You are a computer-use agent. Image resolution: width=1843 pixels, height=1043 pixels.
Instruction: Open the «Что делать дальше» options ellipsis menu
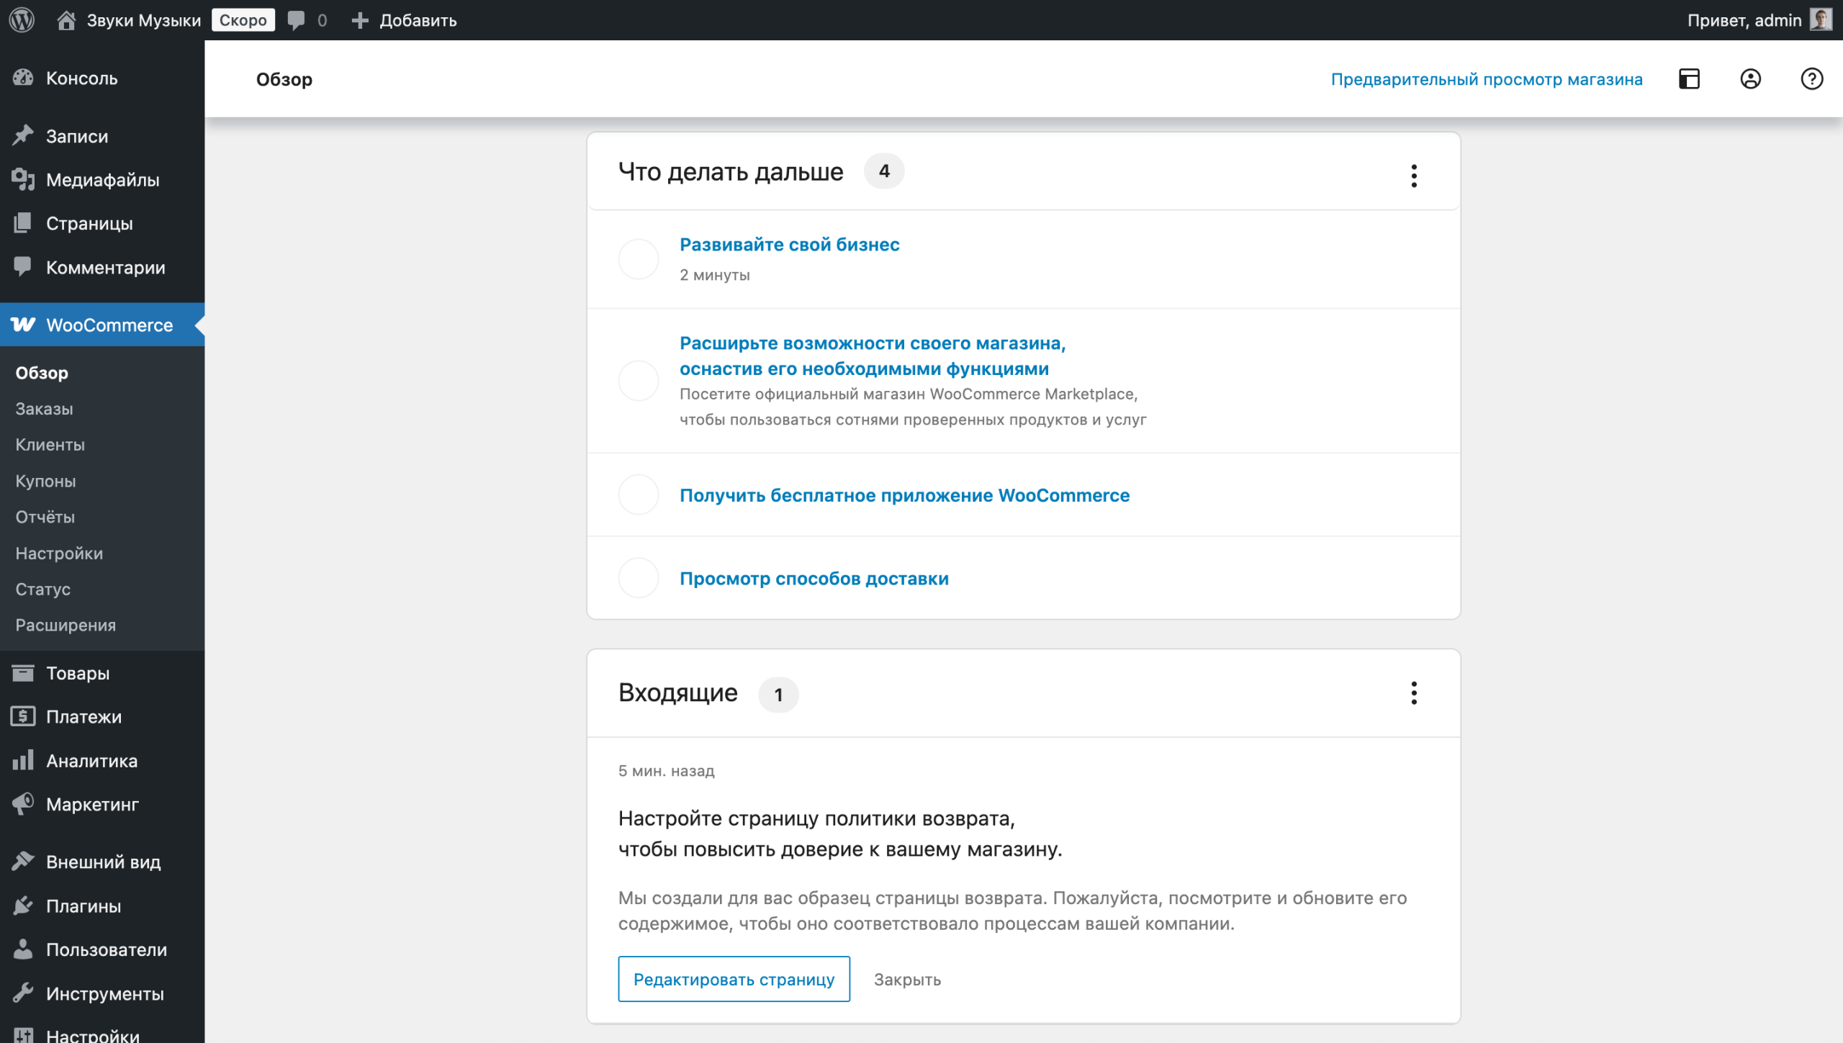tap(1414, 176)
